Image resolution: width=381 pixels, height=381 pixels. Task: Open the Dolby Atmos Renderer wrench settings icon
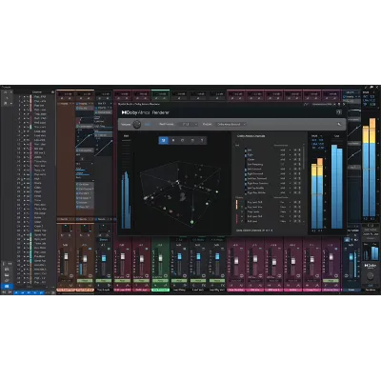tap(339, 124)
